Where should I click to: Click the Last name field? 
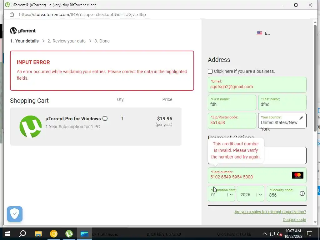(x=282, y=102)
